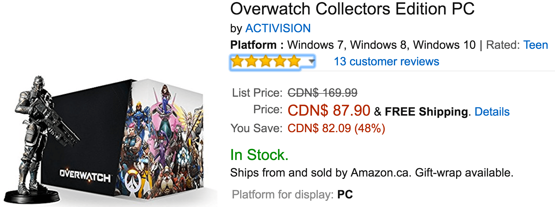Open the FREE Shipping Details link
This screenshot has height=207, width=555.
click(x=492, y=112)
